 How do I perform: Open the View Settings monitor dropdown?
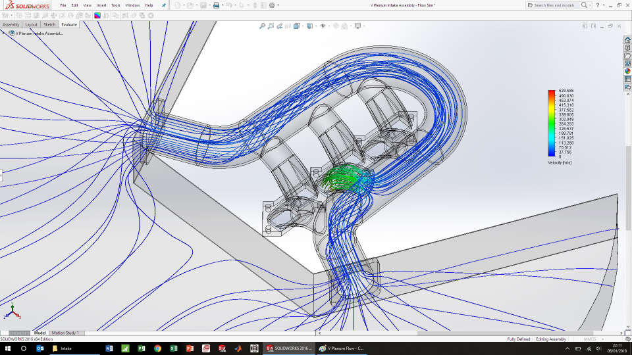pyautogui.click(x=358, y=26)
